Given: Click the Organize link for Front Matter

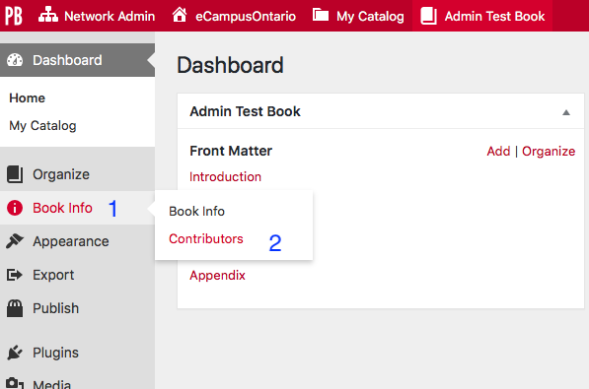Looking at the screenshot, I should tap(549, 152).
